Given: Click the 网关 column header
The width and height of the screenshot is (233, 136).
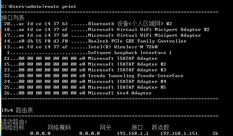Looking at the screenshot, I should pos(106,128).
